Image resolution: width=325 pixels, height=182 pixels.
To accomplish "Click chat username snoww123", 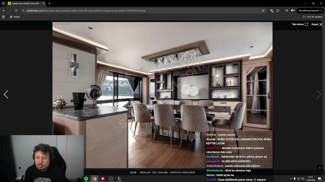I will tap(213, 161).
